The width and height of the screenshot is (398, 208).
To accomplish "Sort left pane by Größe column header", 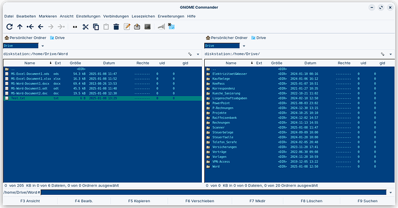I will point(76,63).
